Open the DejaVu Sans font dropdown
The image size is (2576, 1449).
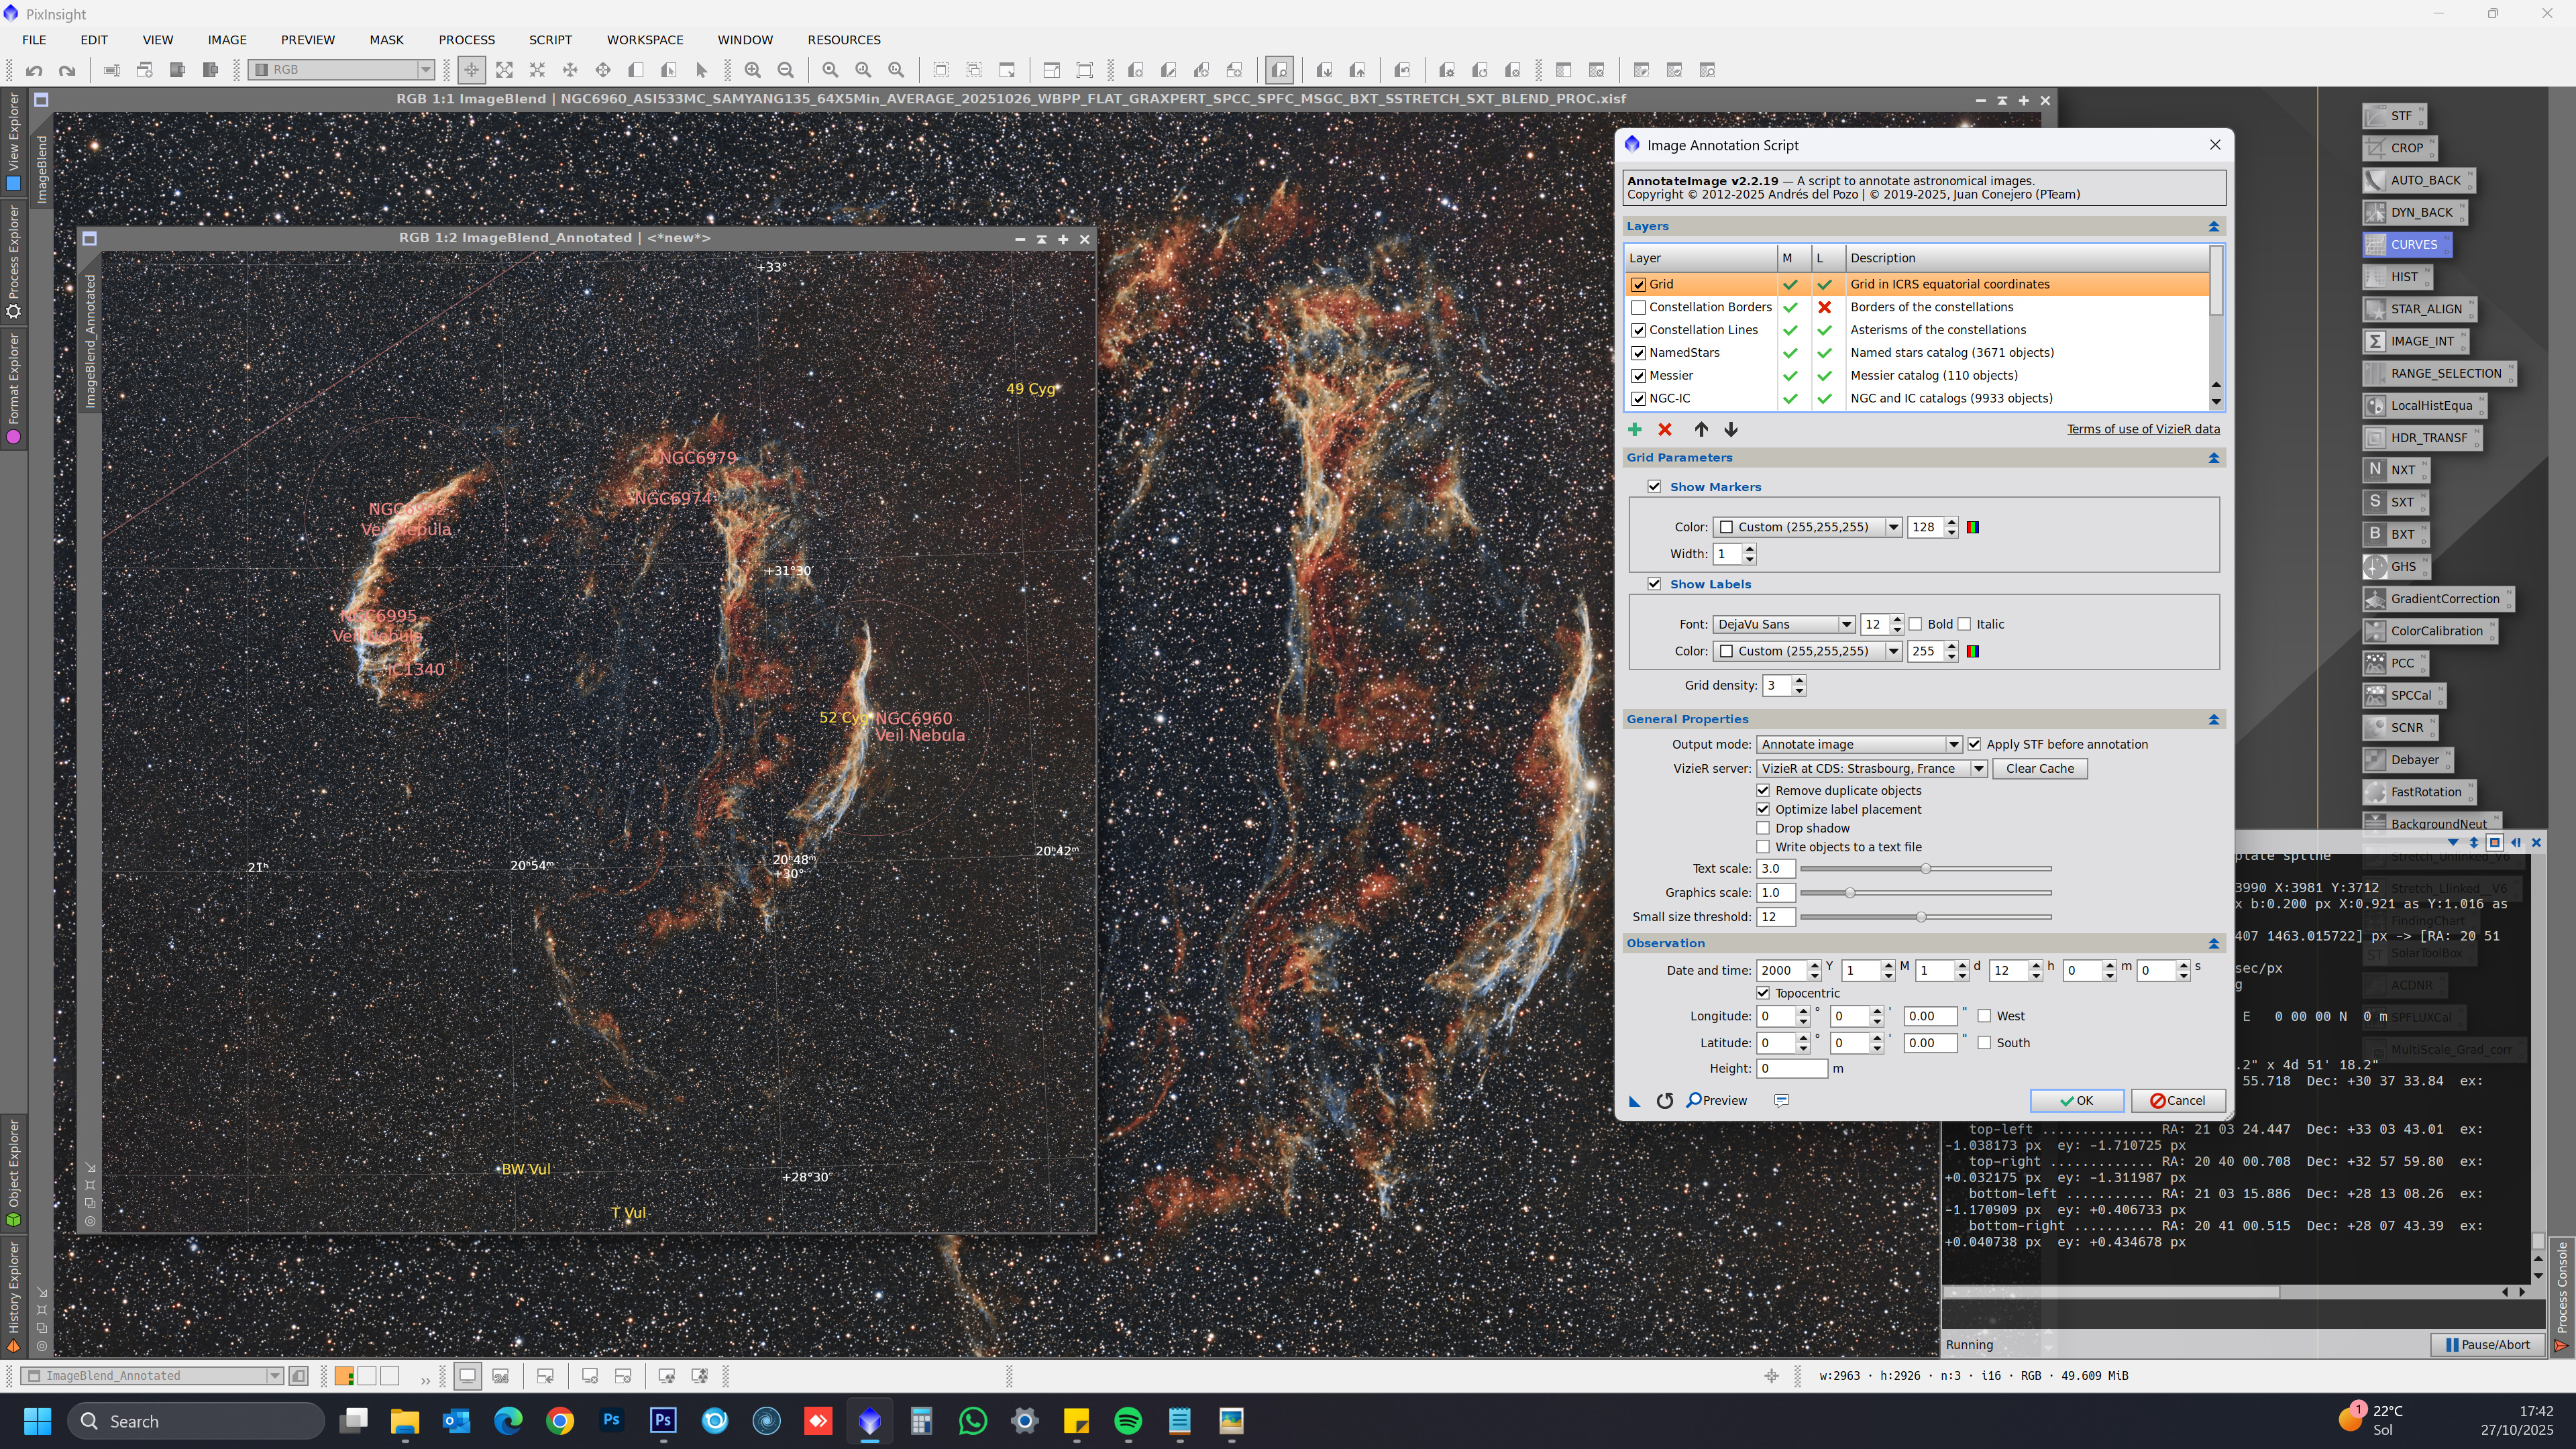click(1784, 624)
